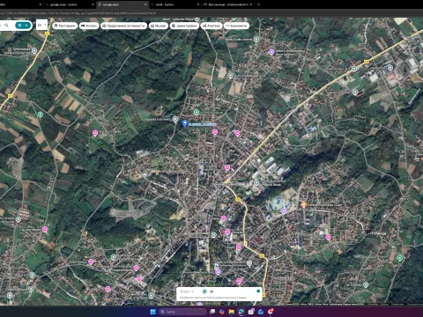Open Microsoft Store from the taskbar
423x317 pixels.
coord(251,312)
